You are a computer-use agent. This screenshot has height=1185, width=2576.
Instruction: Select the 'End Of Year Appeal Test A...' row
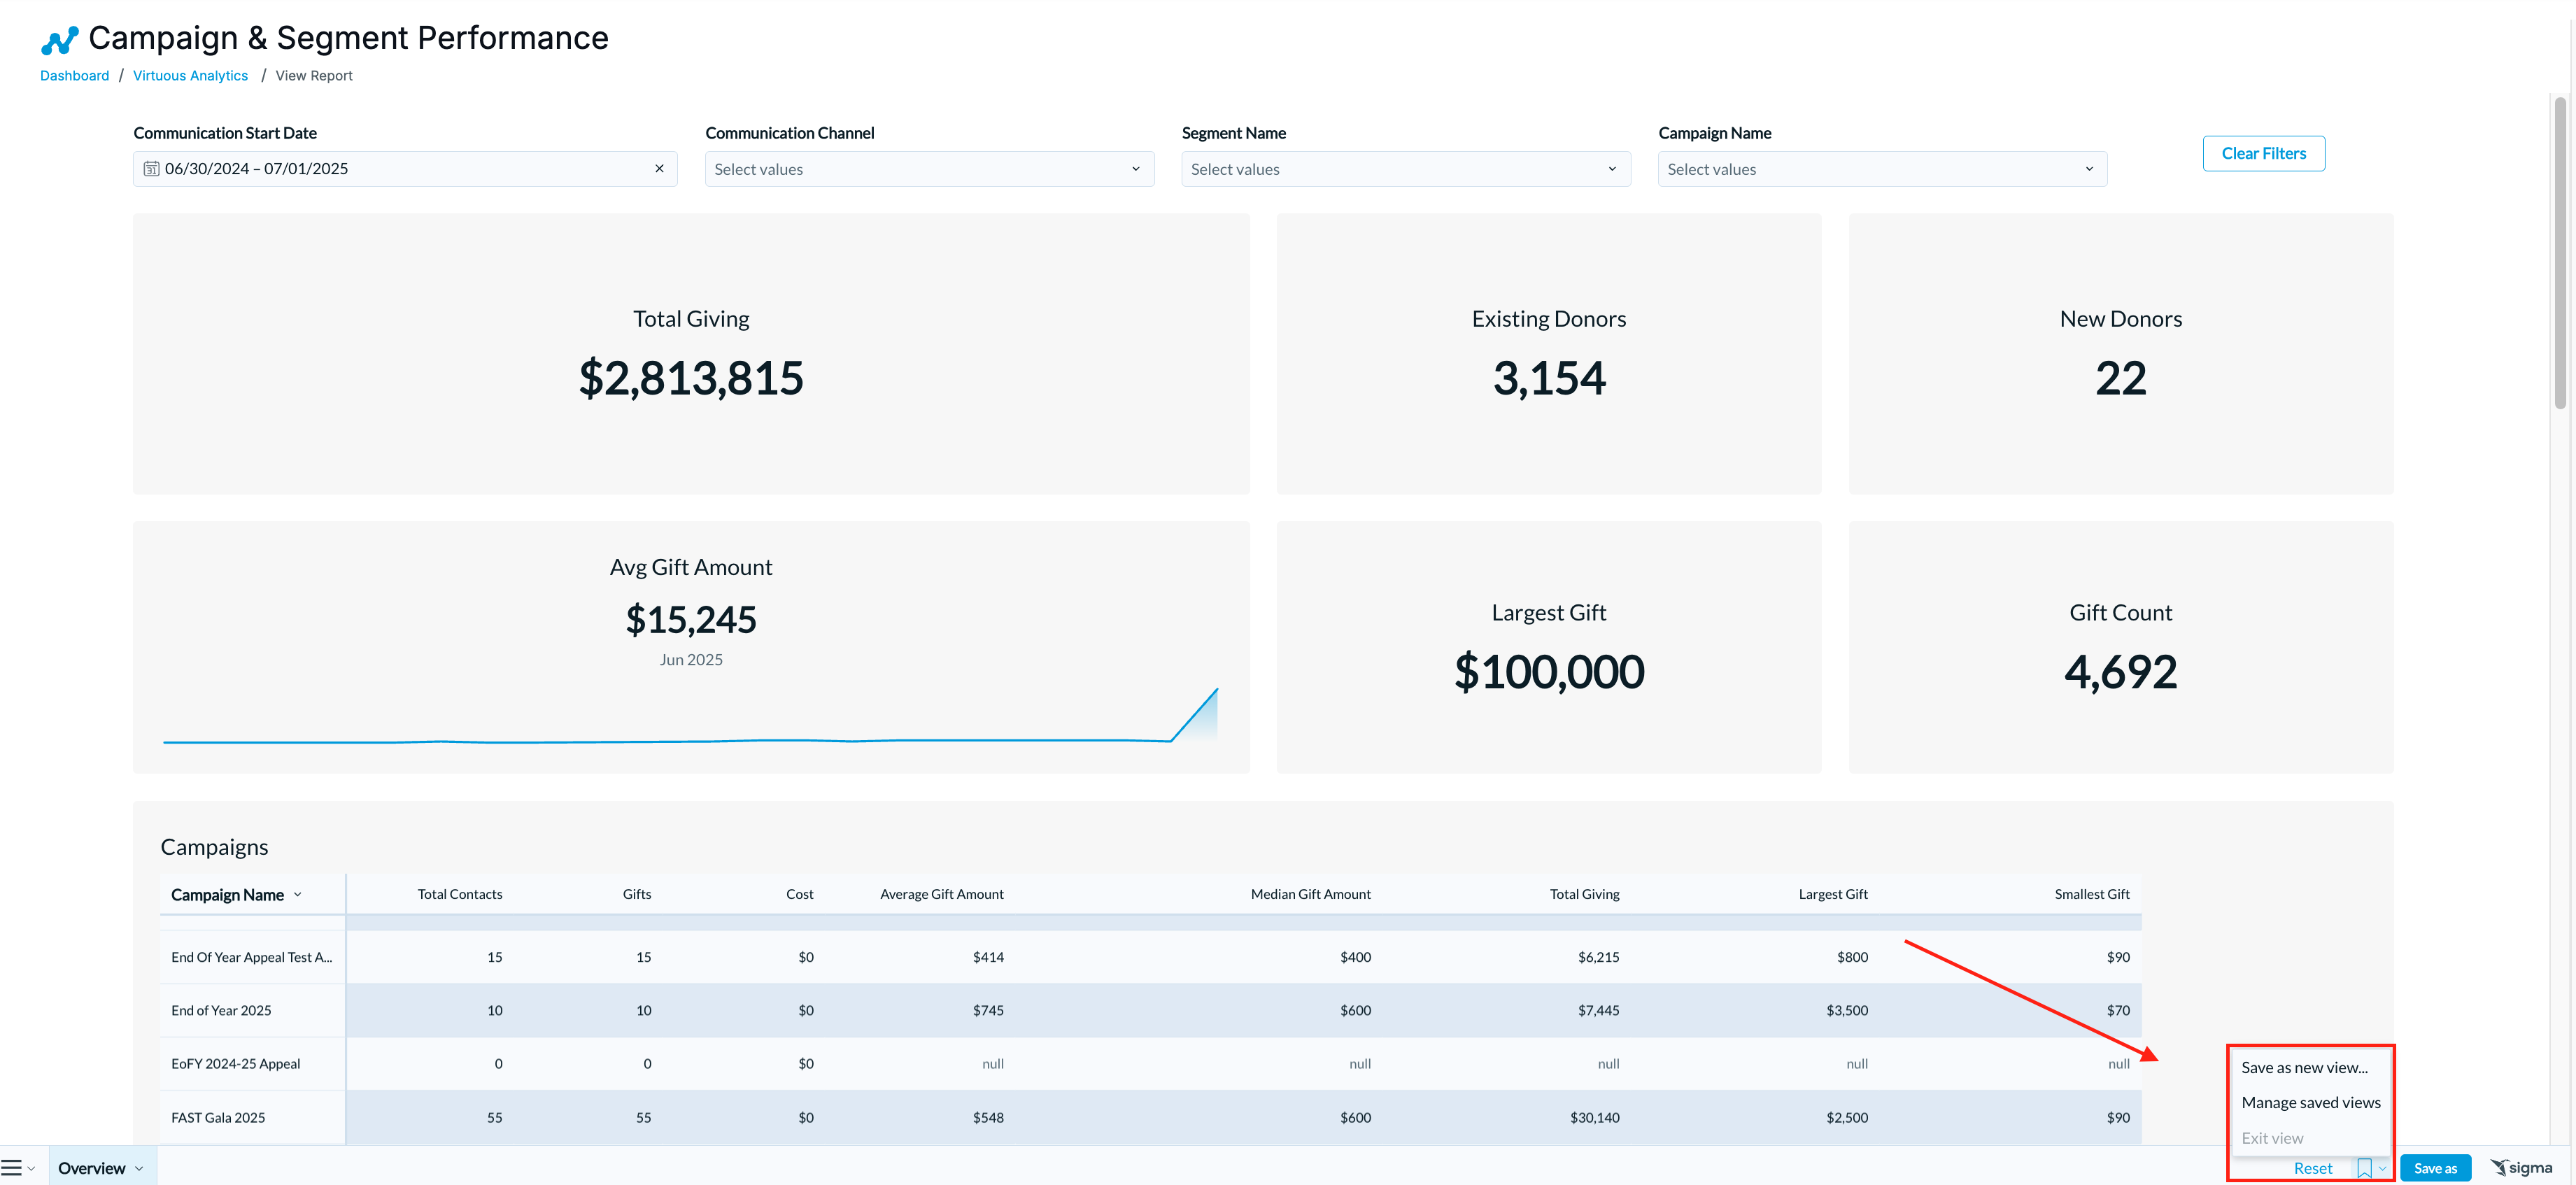tap(1150, 957)
